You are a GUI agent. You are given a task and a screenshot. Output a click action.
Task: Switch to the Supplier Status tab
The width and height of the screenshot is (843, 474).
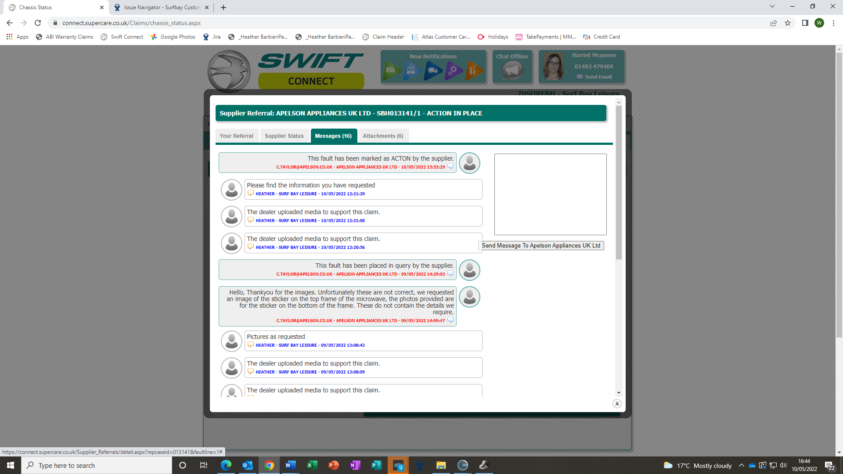pos(284,136)
